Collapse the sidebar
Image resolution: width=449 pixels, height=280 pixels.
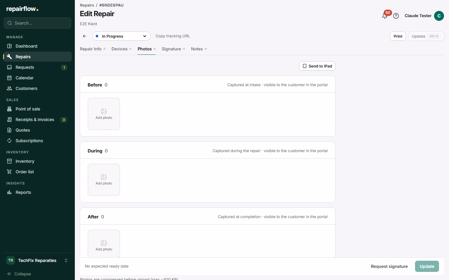click(19, 274)
